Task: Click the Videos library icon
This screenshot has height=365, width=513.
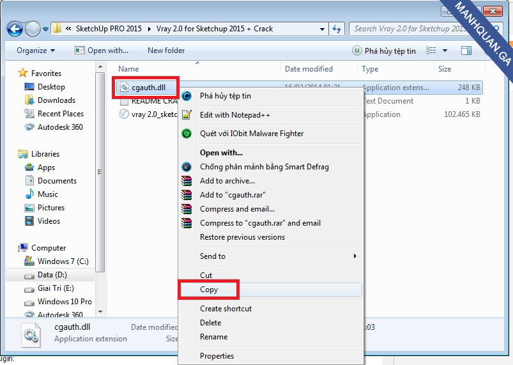Action: coord(29,221)
